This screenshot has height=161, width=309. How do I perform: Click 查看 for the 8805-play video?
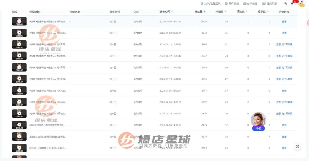point(278,67)
